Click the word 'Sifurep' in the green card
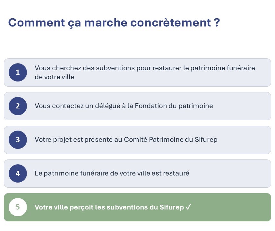 coord(172,207)
